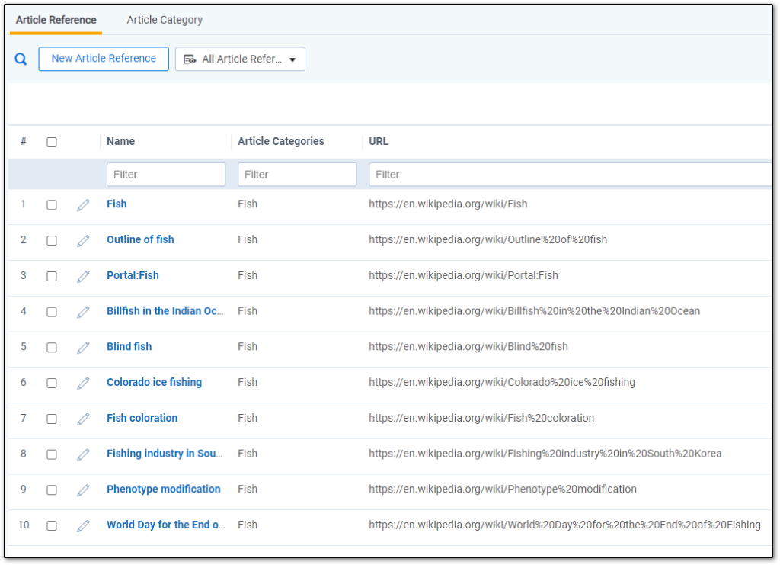
Task: Open the Colorado ice fishing link
Action: click(154, 382)
